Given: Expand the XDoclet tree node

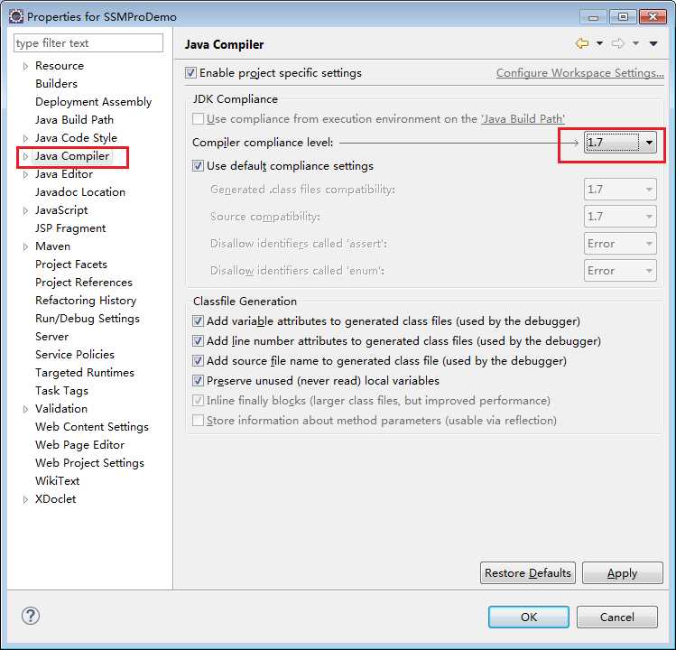Looking at the screenshot, I should pos(25,499).
